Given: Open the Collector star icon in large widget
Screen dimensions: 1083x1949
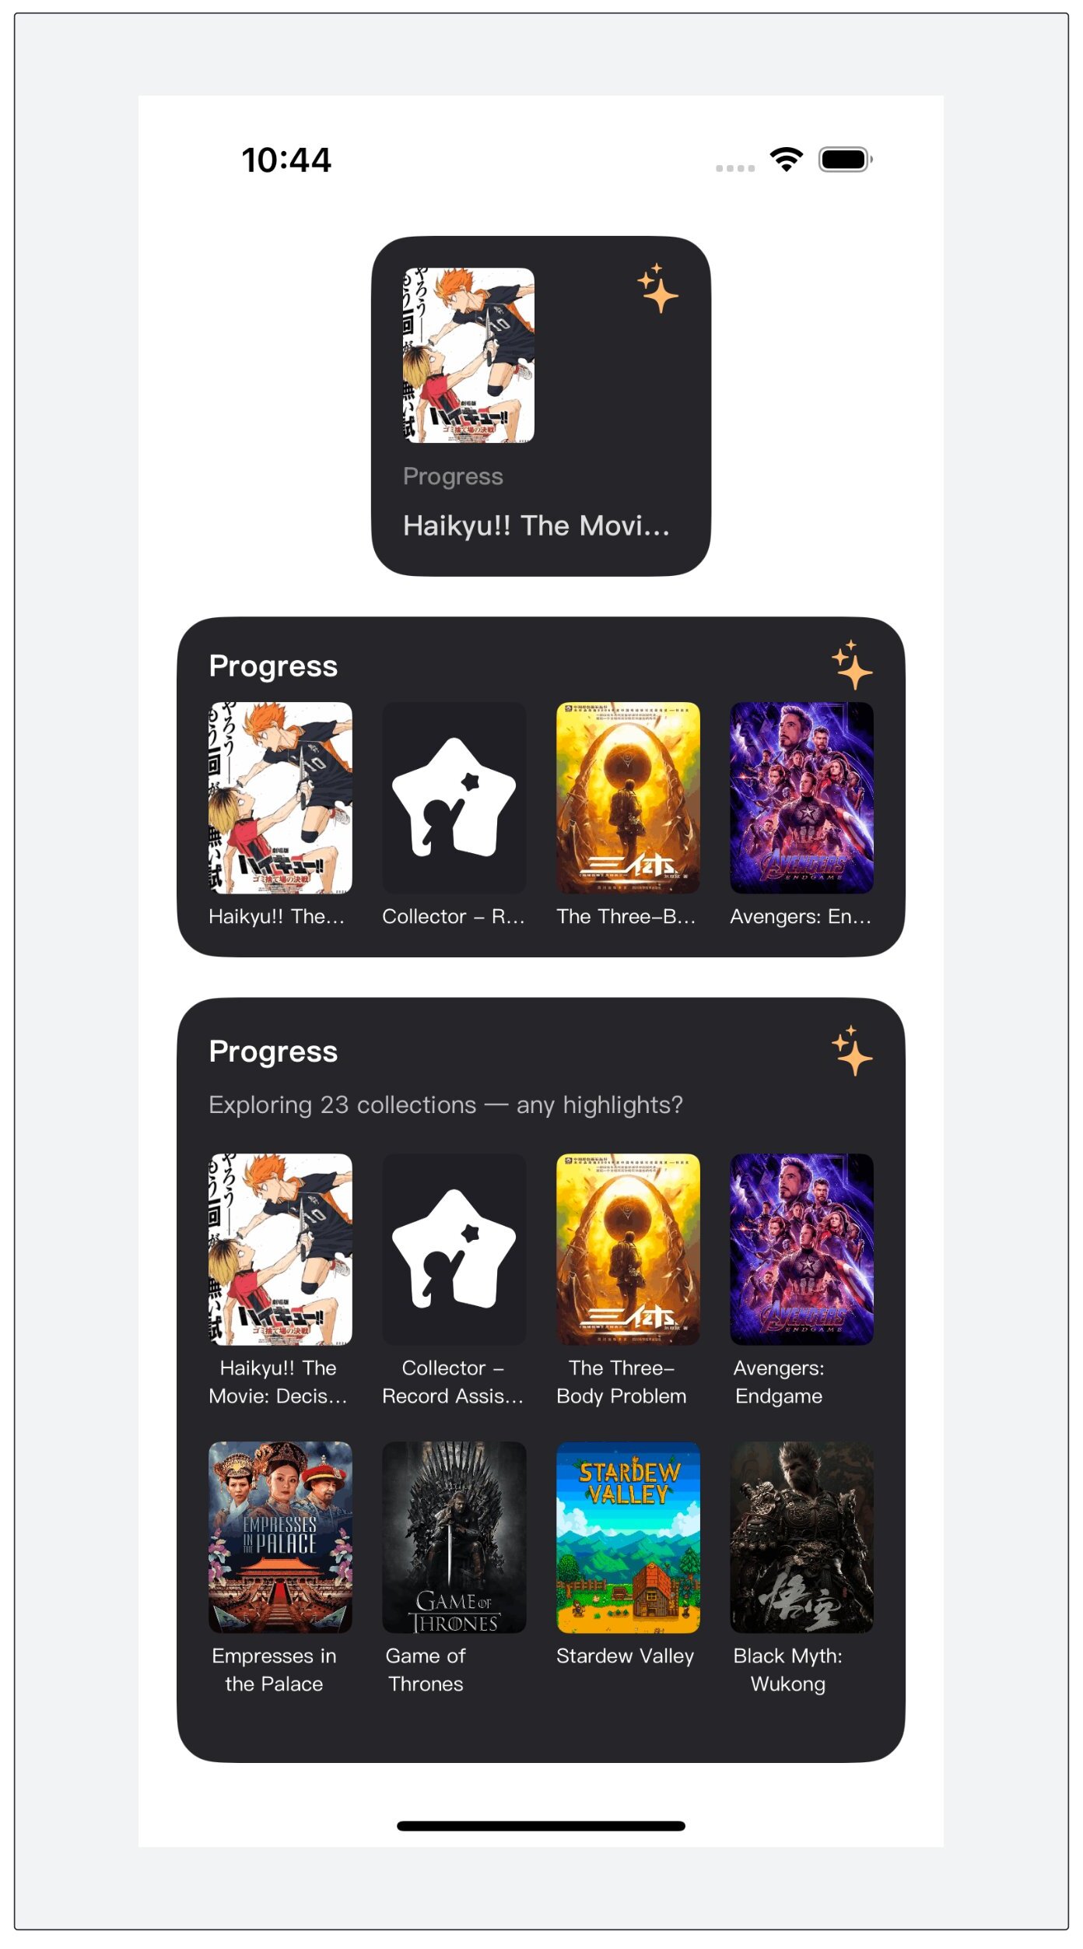Looking at the screenshot, I should coord(454,1249).
